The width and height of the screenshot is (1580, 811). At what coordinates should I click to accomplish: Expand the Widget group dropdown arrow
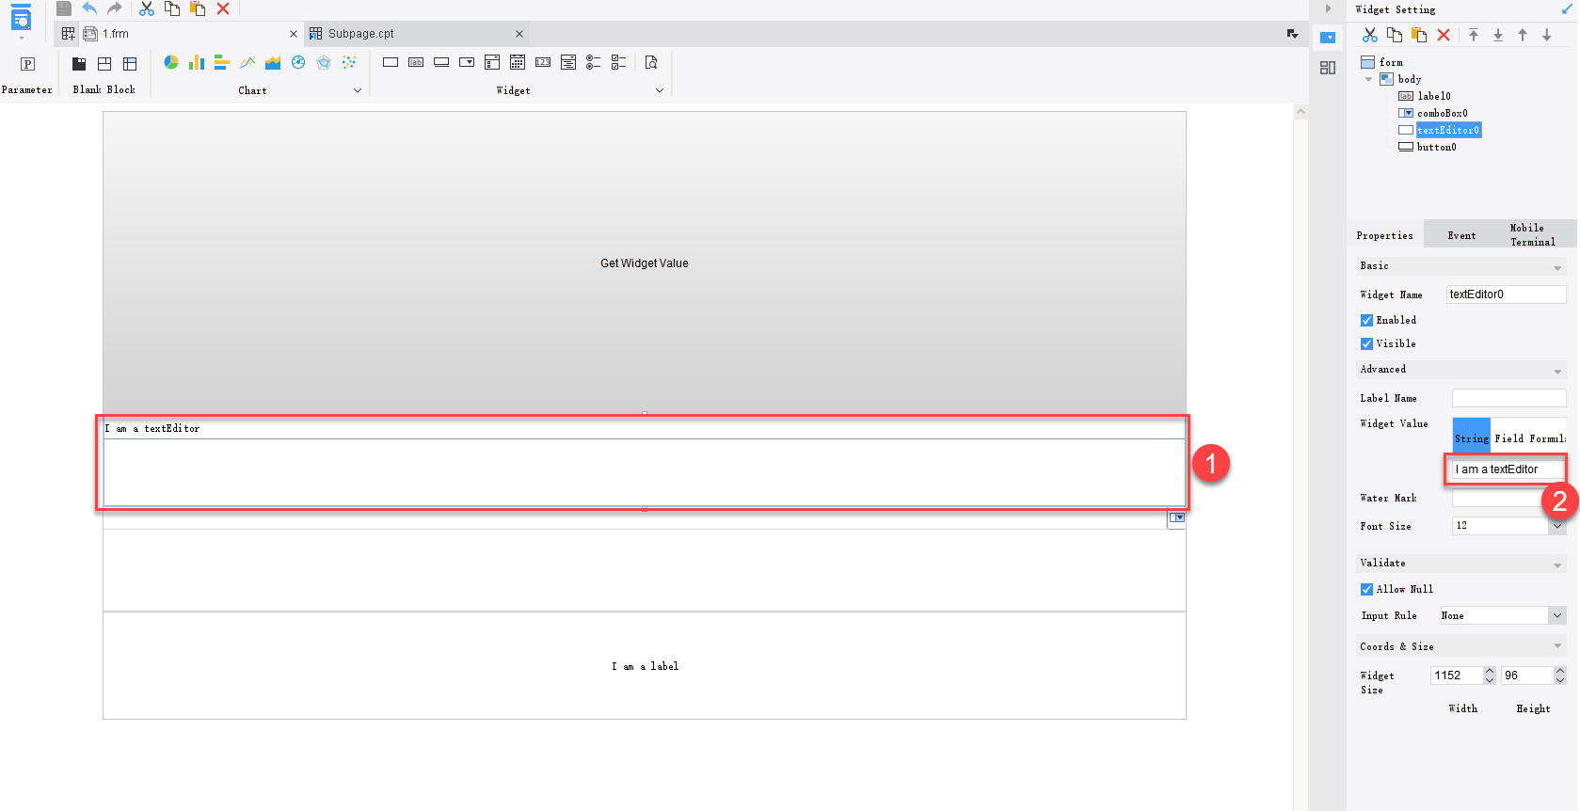click(660, 90)
